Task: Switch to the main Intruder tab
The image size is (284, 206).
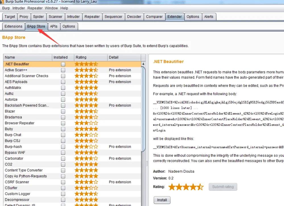Action: click(73, 17)
